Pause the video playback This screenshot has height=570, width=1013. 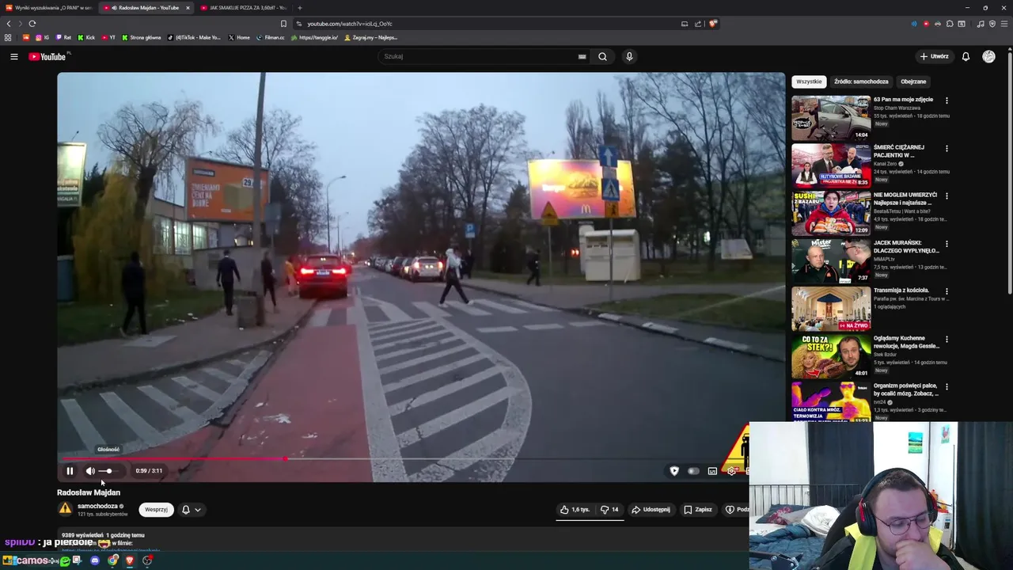pyautogui.click(x=70, y=471)
